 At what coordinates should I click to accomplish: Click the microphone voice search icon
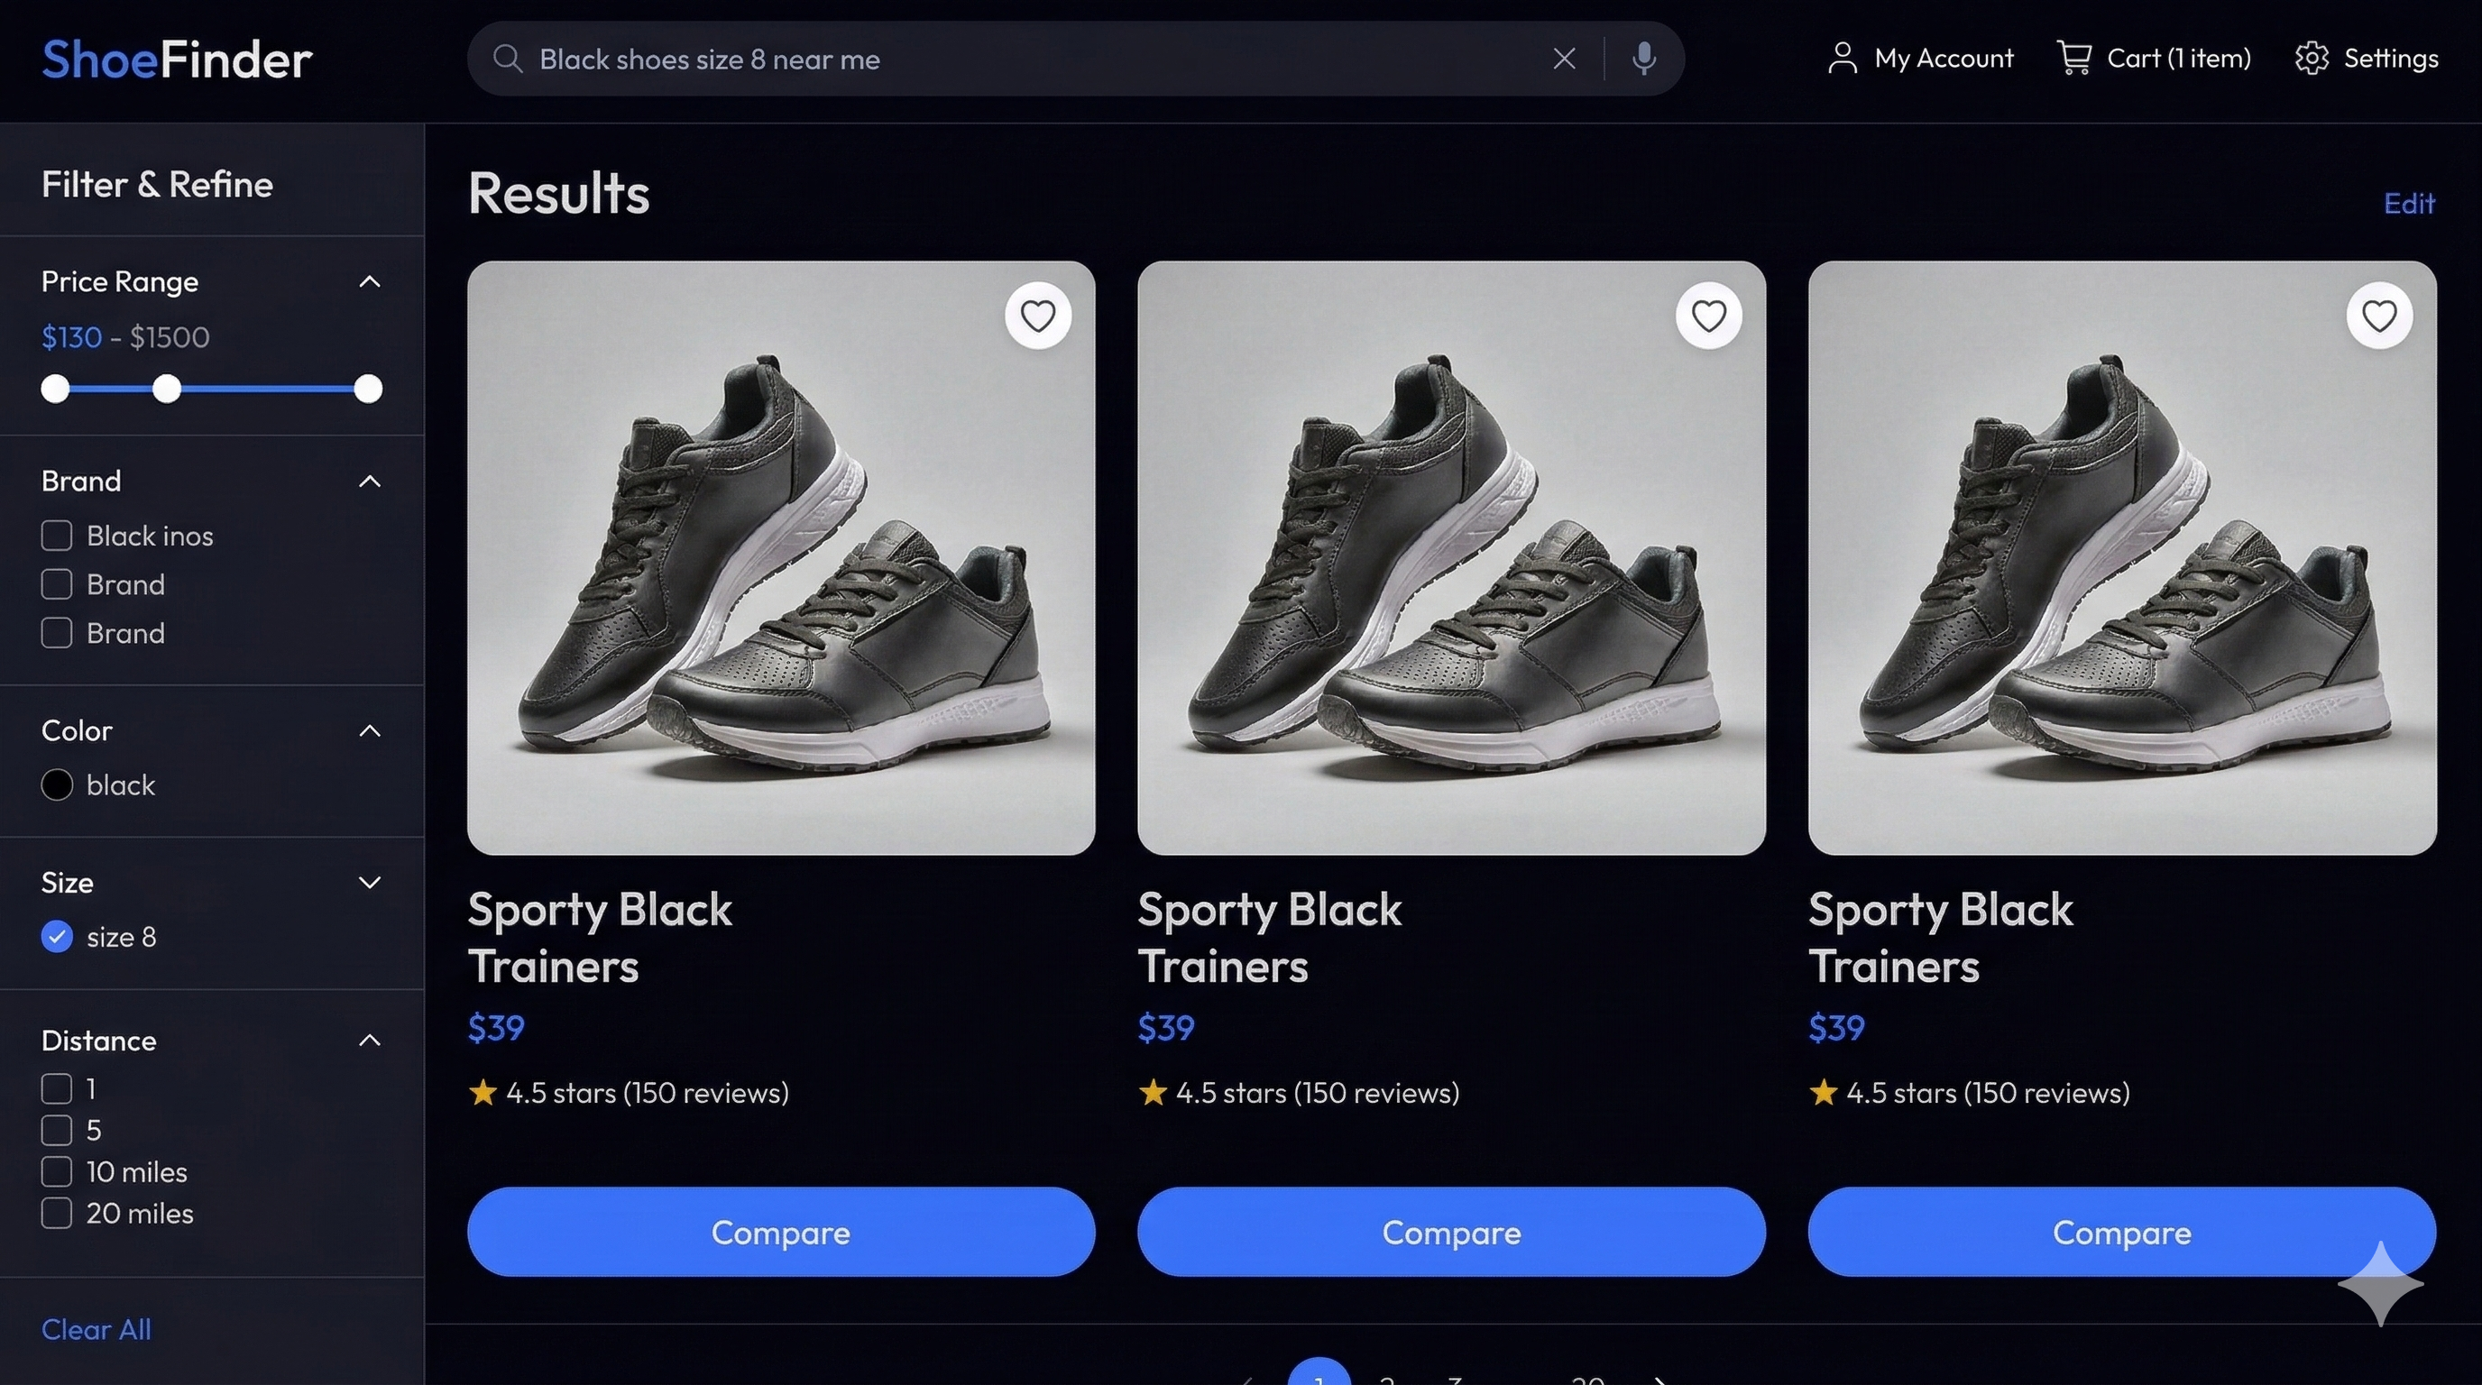1644,59
